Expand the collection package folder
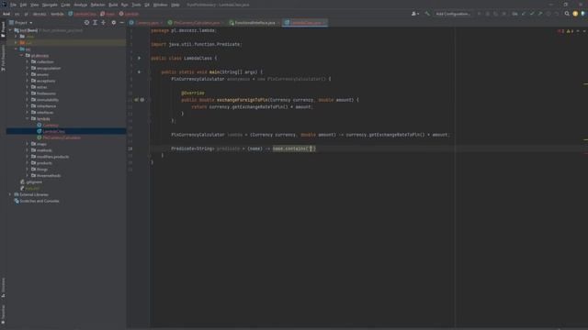This screenshot has height=330, width=588. pyautogui.click(x=28, y=61)
